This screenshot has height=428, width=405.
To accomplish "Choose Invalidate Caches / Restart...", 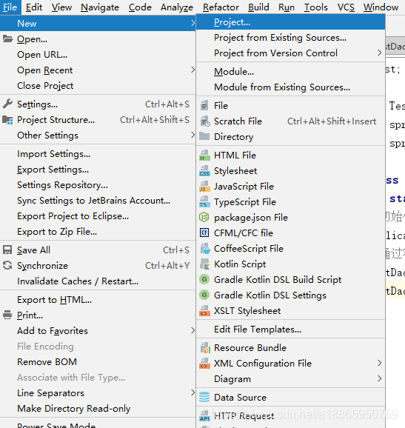I will pos(98,281).
